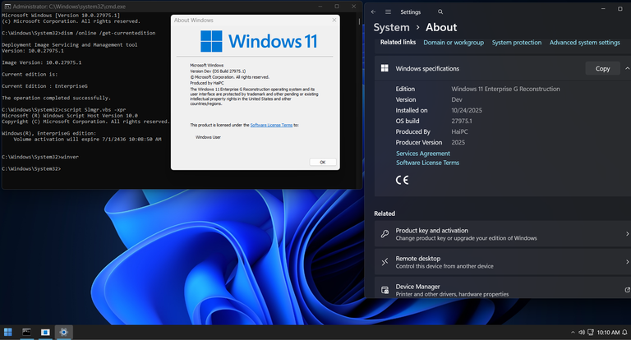Screen dimensions: 631x340
Task: Click the OS build value 27975.1
Action: click(x=462, y=121)
